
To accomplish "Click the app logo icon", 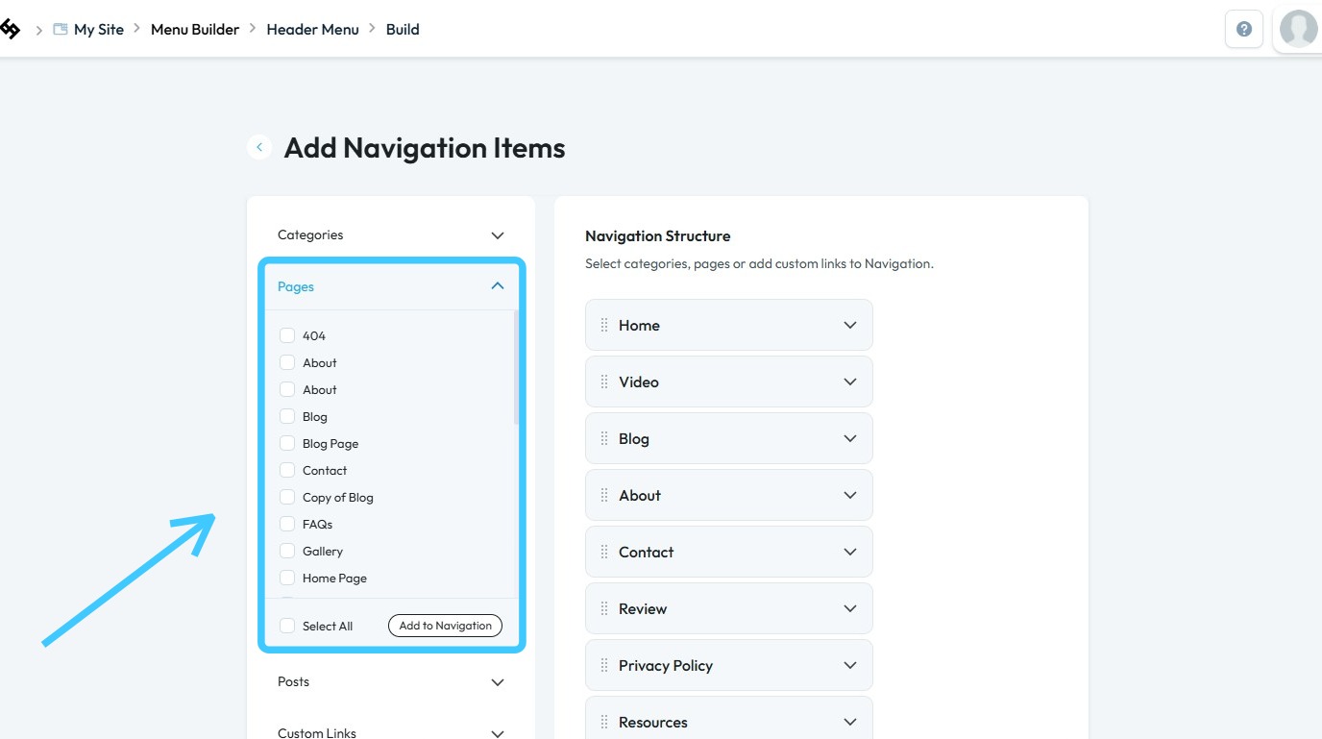I will pyautogui.click(x=10, y=29).
